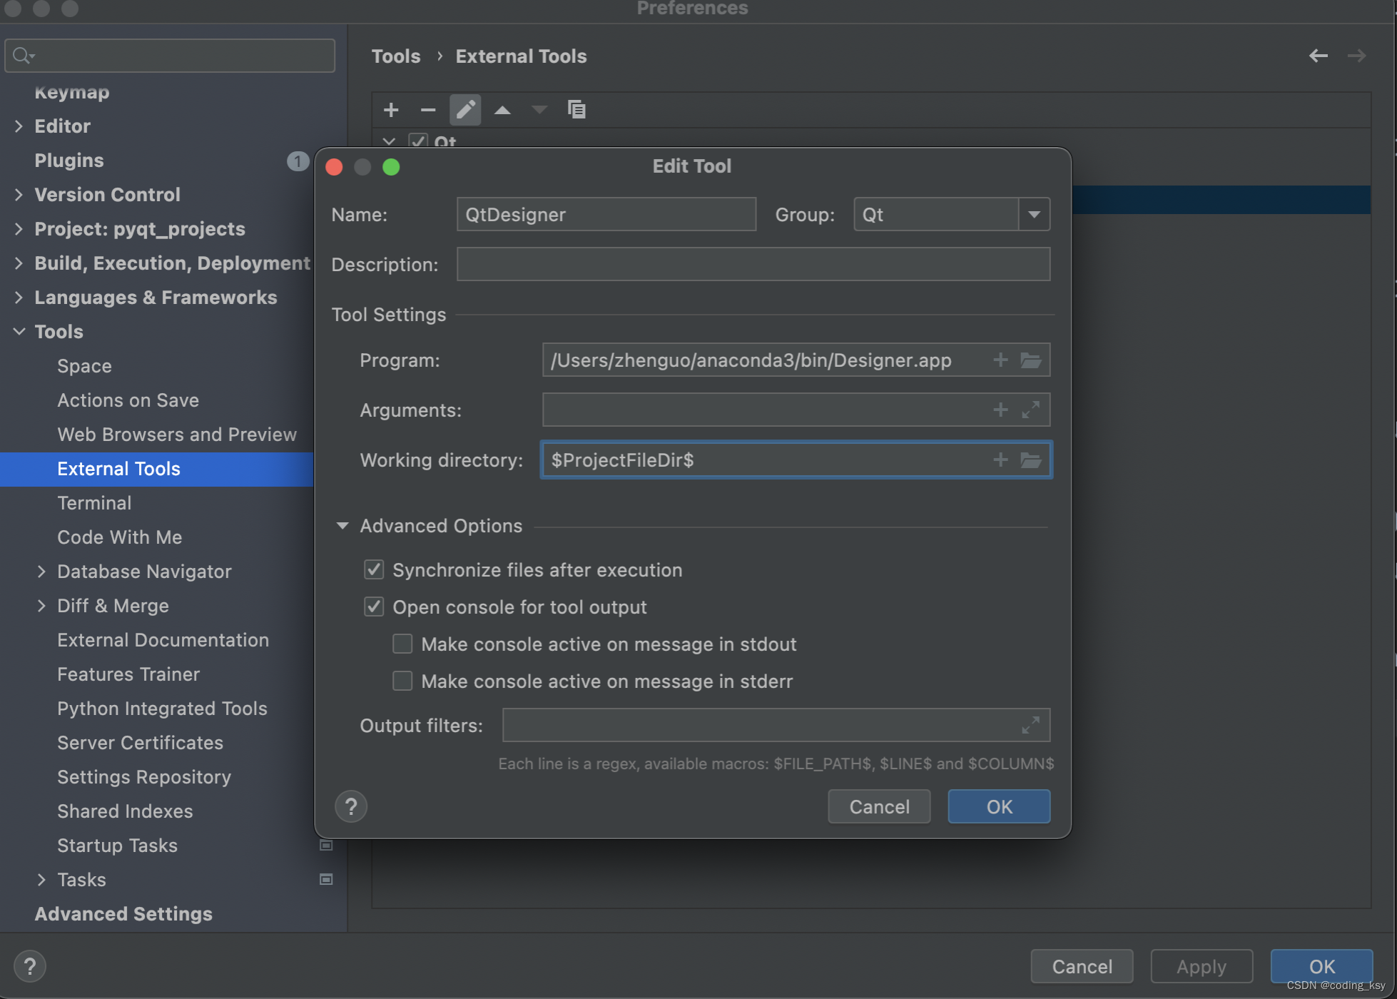Click the Edit Tool help question mark
This screenshot has width=1397, height=999.
pyautogui.click(x=351, y=807)
